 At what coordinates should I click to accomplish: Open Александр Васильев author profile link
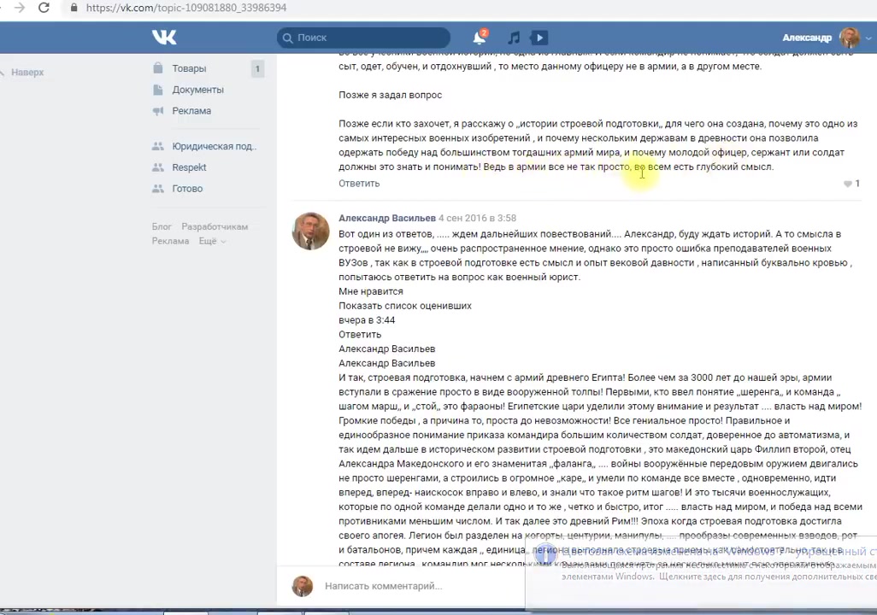[x=387, y=218]
